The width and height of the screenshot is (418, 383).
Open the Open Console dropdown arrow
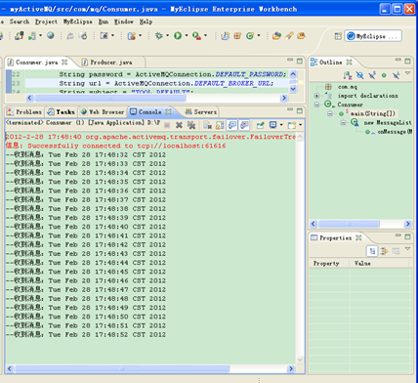pos(300,125)
